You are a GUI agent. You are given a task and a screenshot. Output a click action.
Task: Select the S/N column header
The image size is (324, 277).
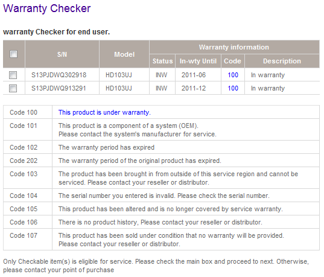click(x=62, y=54)
